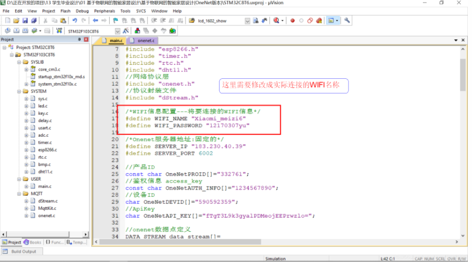The height and width of the screenshot is (262, 472).
Task: Navigate backwards with the blue left arrow
Action: pos(96,21)
